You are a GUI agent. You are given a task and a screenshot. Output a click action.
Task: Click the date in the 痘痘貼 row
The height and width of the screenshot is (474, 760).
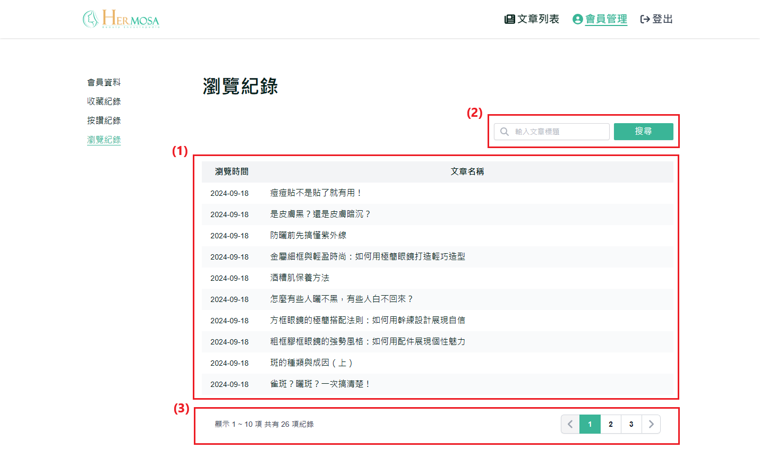(229, 193)
